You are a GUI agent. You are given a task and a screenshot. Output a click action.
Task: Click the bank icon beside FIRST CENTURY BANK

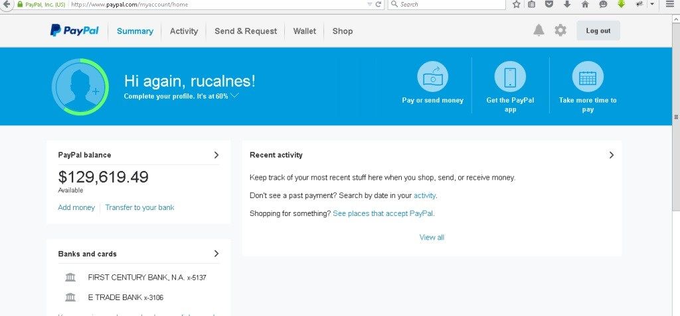point(70,277)
